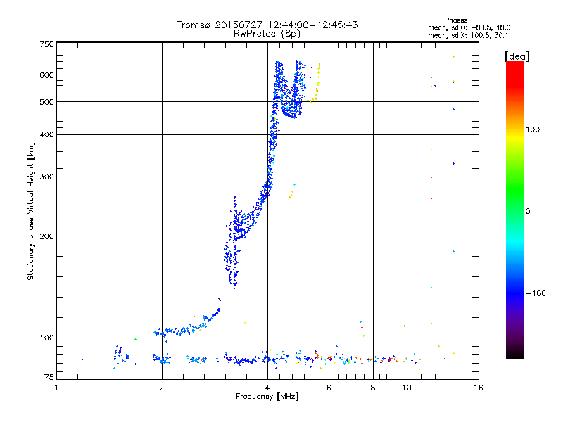Select the 'mean, sd,O: -88.5, 18.0' text
Image resolution: width=563 pixels, height=422 pixels.
click(x=469, y=27)
